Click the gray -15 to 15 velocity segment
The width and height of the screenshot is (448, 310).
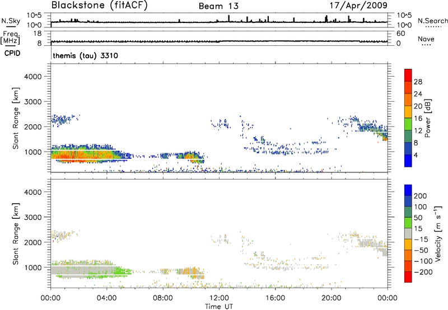click(408, 233)
